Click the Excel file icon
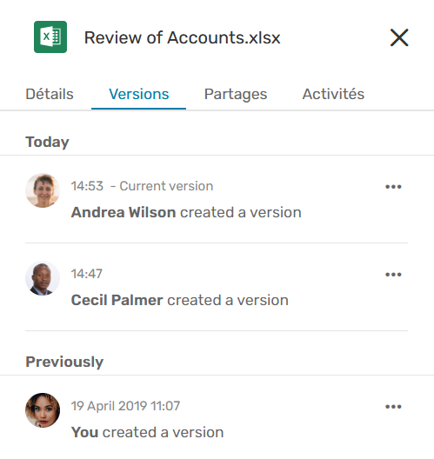 [x=50, y=37]
